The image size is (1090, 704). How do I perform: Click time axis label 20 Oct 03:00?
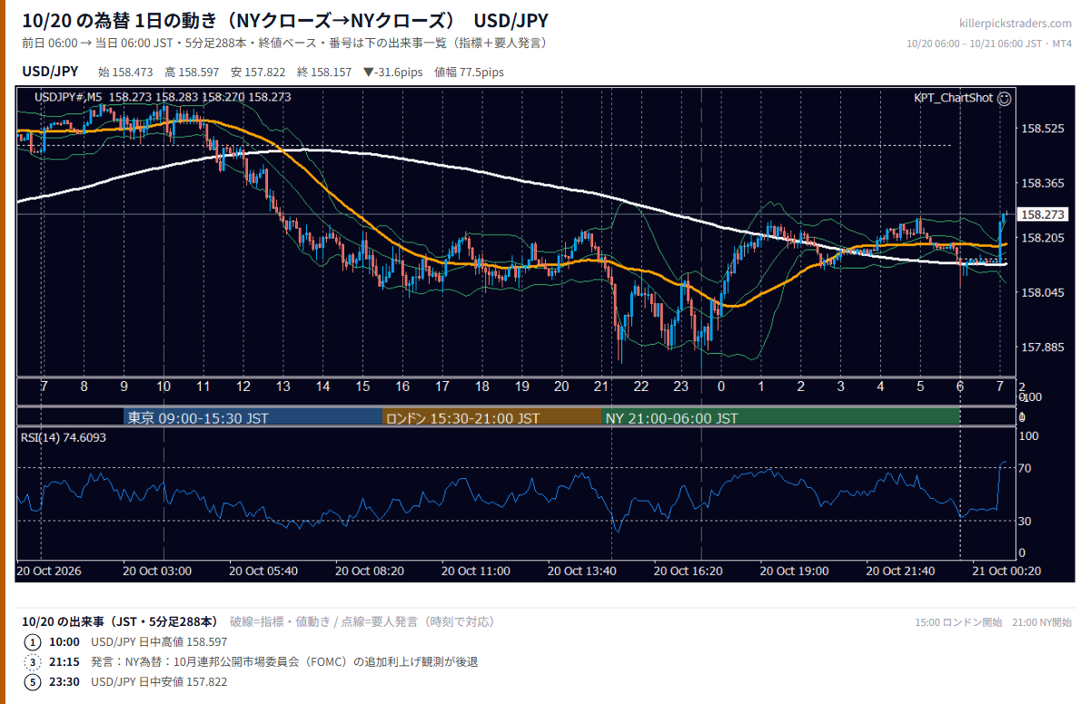(x=157, y=572)
